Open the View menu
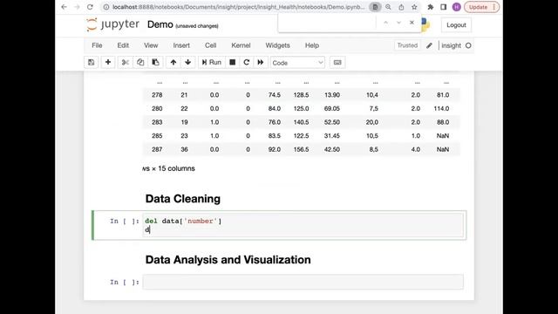The width and height of the screenshot is (558, 314). tap(151, 45)
